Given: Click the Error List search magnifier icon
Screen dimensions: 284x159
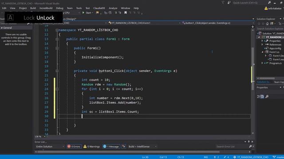Looking at the screenshot, I should tap(250, 146).
